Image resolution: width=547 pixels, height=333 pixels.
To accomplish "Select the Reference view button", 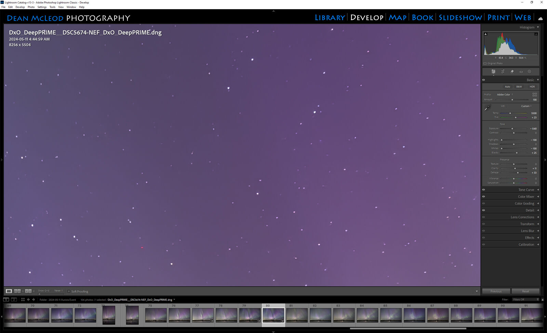I will coord(17,291).
